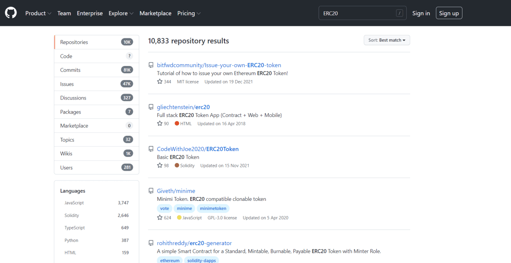The image size is (511, 263).
Task: Click the Languages section heading
Action: pyautogui.click(x=73, y=191)
